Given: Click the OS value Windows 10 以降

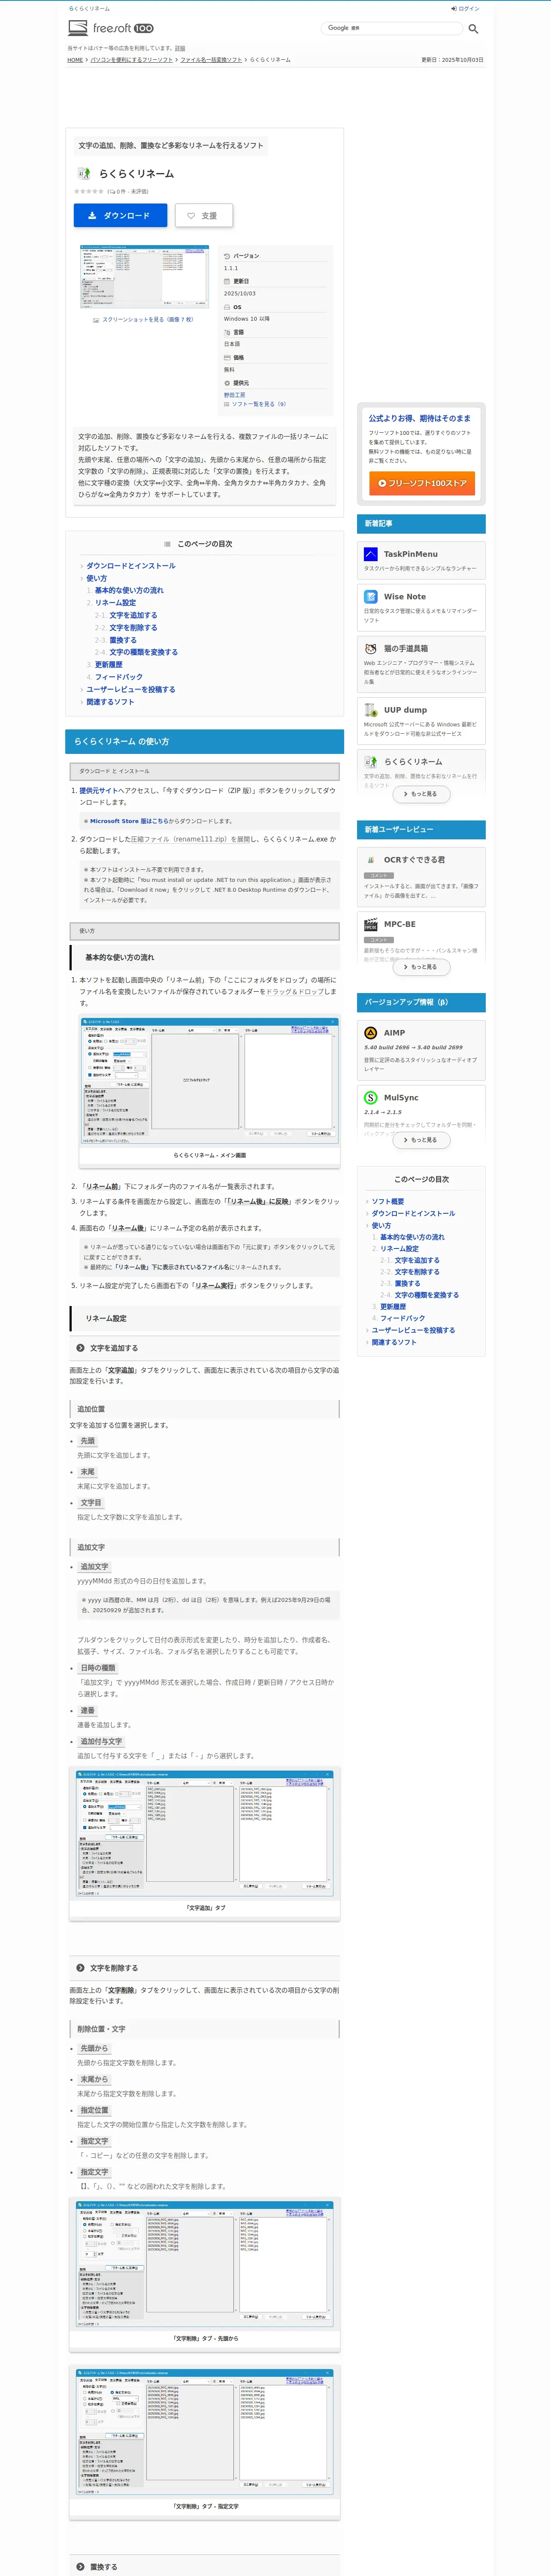Looking at the screenshot, I should tap(247, 319).
